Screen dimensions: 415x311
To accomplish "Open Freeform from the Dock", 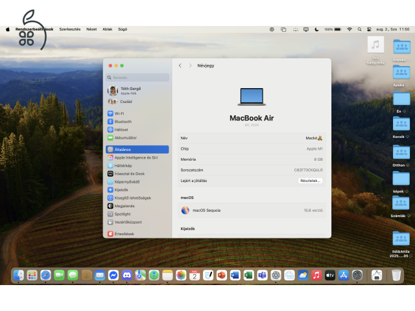I will click(x=208, y=275).
